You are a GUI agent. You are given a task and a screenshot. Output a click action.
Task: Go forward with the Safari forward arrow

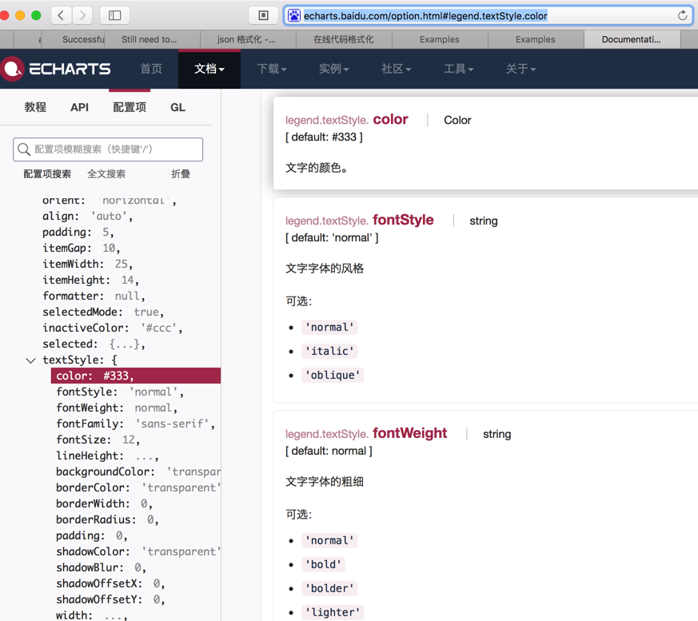pos(82,15)
